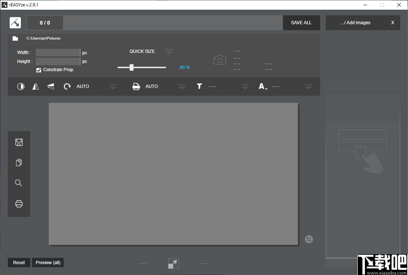Click the drag-and-drop images area
This screenshot has width=408, height=275.
[x=363, y=176]
